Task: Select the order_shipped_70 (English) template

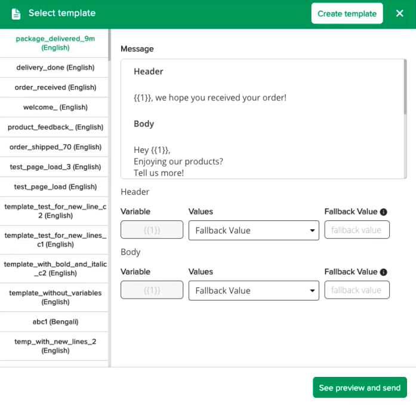Action: [56, 147]
